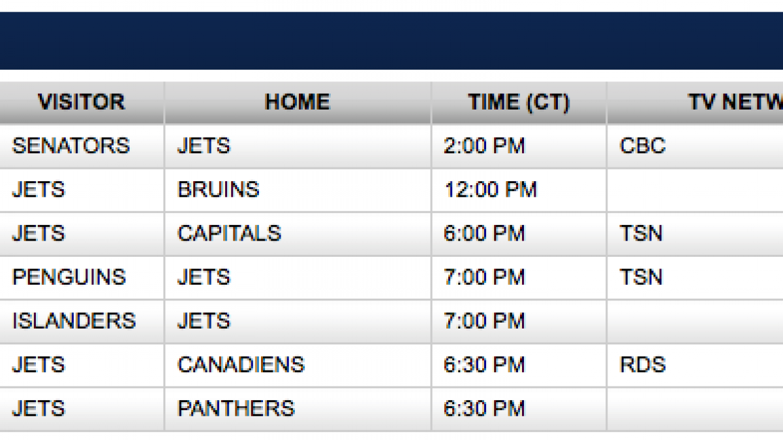Viewport: 783px width, 440px height.
Task: Click the BRUINS home team cell
Action: tap(218, 190)
